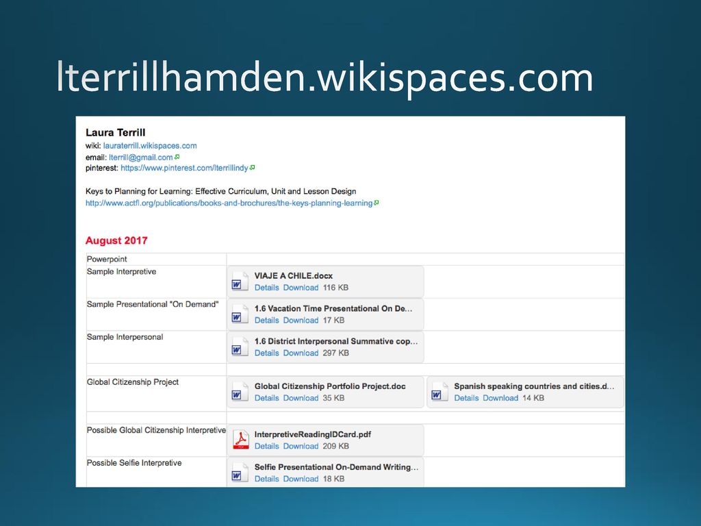Click the Keys to Planning for Learning title text

pyautogui.click(x=221, y=192)
